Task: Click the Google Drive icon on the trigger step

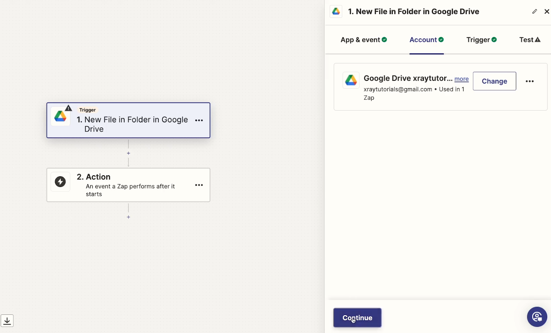Action: pos(60,117)
